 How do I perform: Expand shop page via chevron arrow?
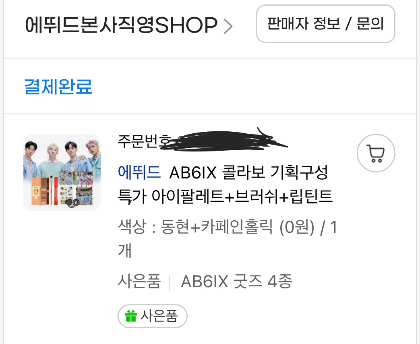(x=228, y=26)
